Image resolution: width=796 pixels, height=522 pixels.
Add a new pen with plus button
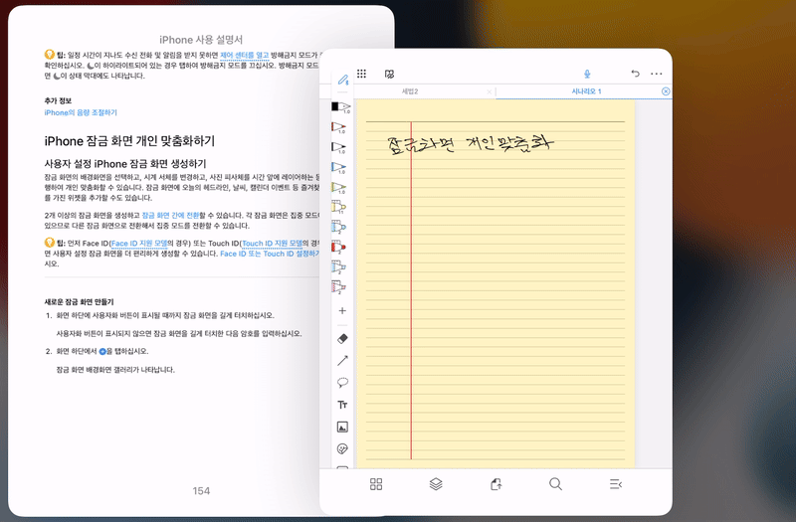click(x=342, y=310)
